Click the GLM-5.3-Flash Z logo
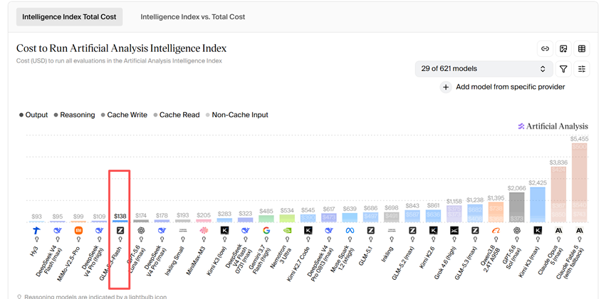 tap(120, 230)
